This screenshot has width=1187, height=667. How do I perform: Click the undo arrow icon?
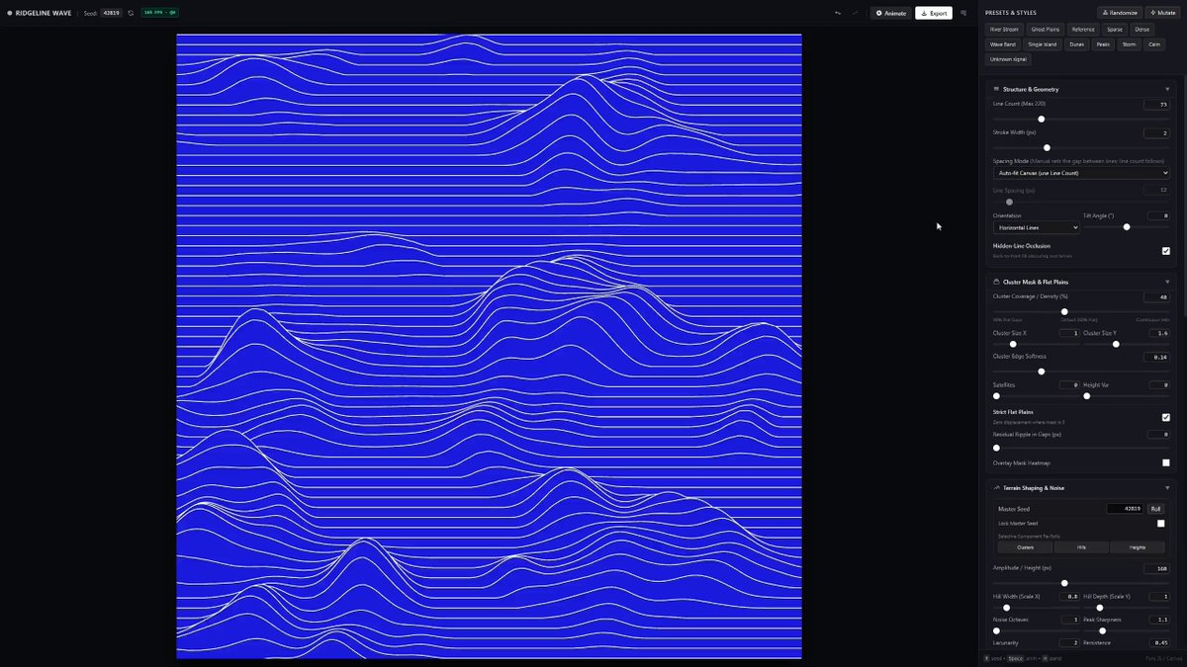[838, 13]
